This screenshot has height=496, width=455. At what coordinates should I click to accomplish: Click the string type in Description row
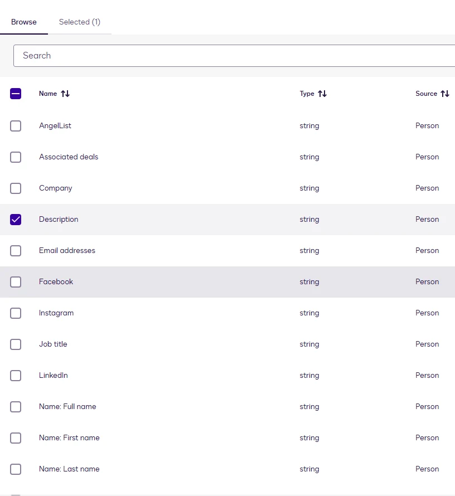tap(309, 220)
